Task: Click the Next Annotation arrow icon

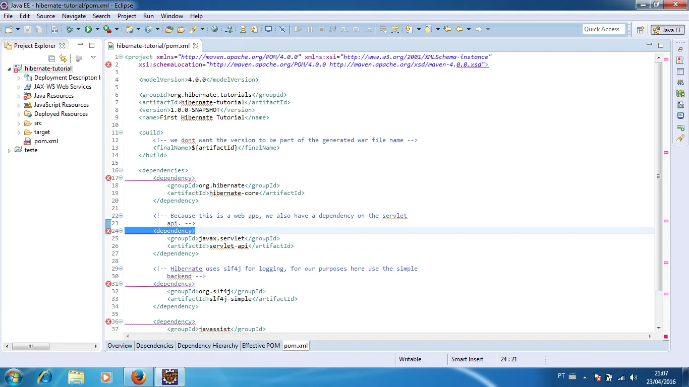Action: 408,30
